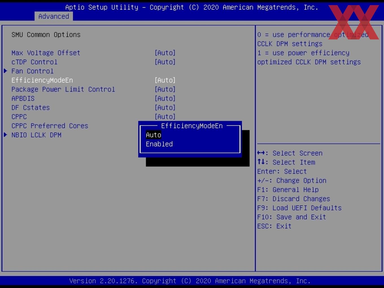Viewport: 384px width, 288px height.
Task: Click the Aptio Setup Utility title text
Action: 192,7
